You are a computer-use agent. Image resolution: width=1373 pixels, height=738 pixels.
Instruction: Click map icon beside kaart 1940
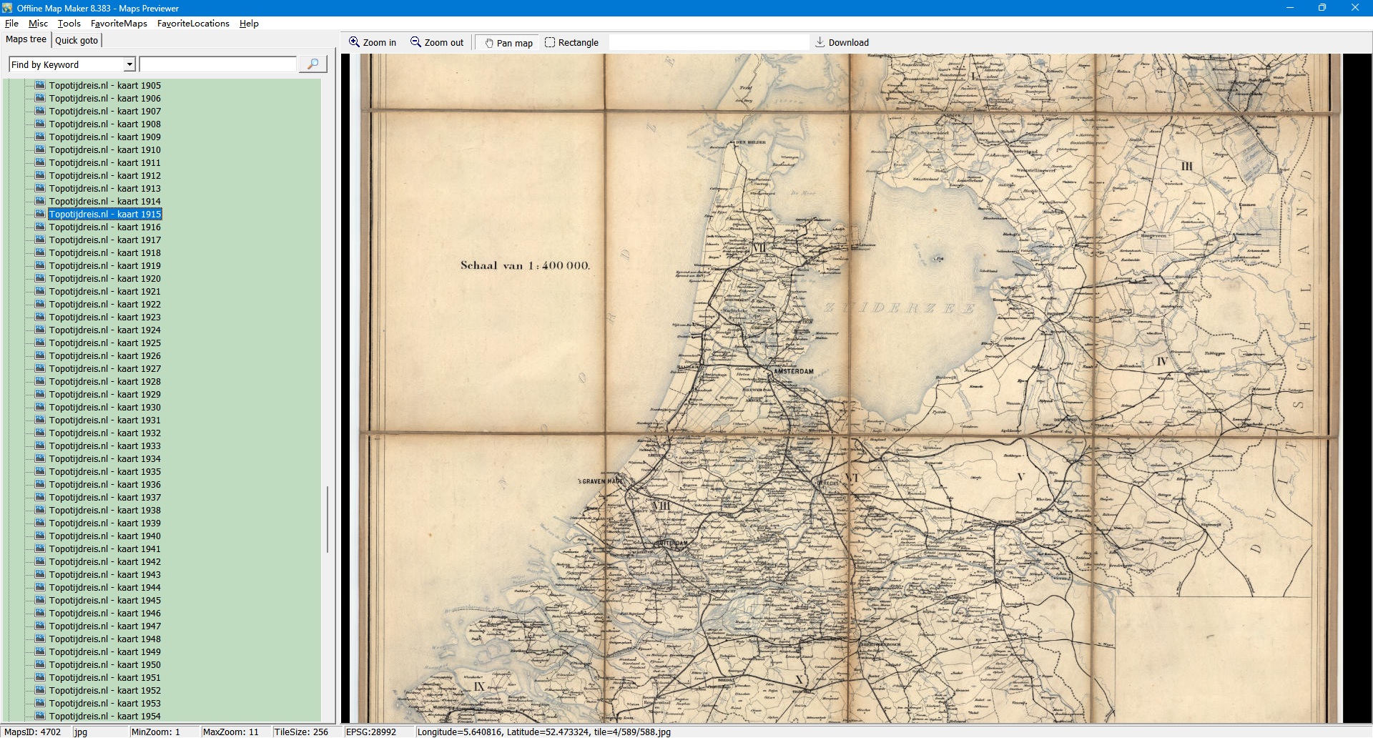pyautogui.click(x=40, y=536)
